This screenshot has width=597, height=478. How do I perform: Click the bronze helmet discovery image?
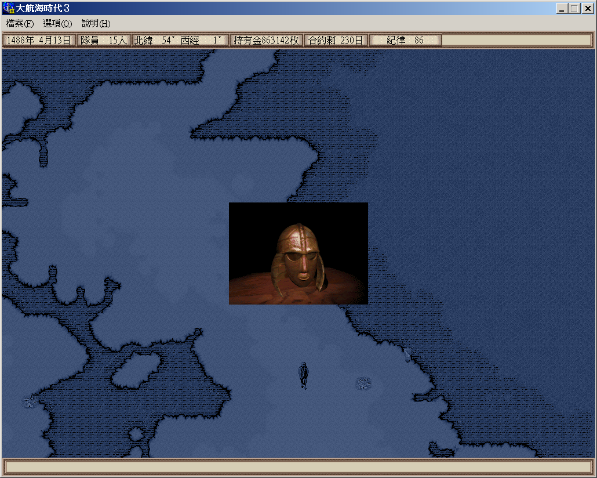298,254
